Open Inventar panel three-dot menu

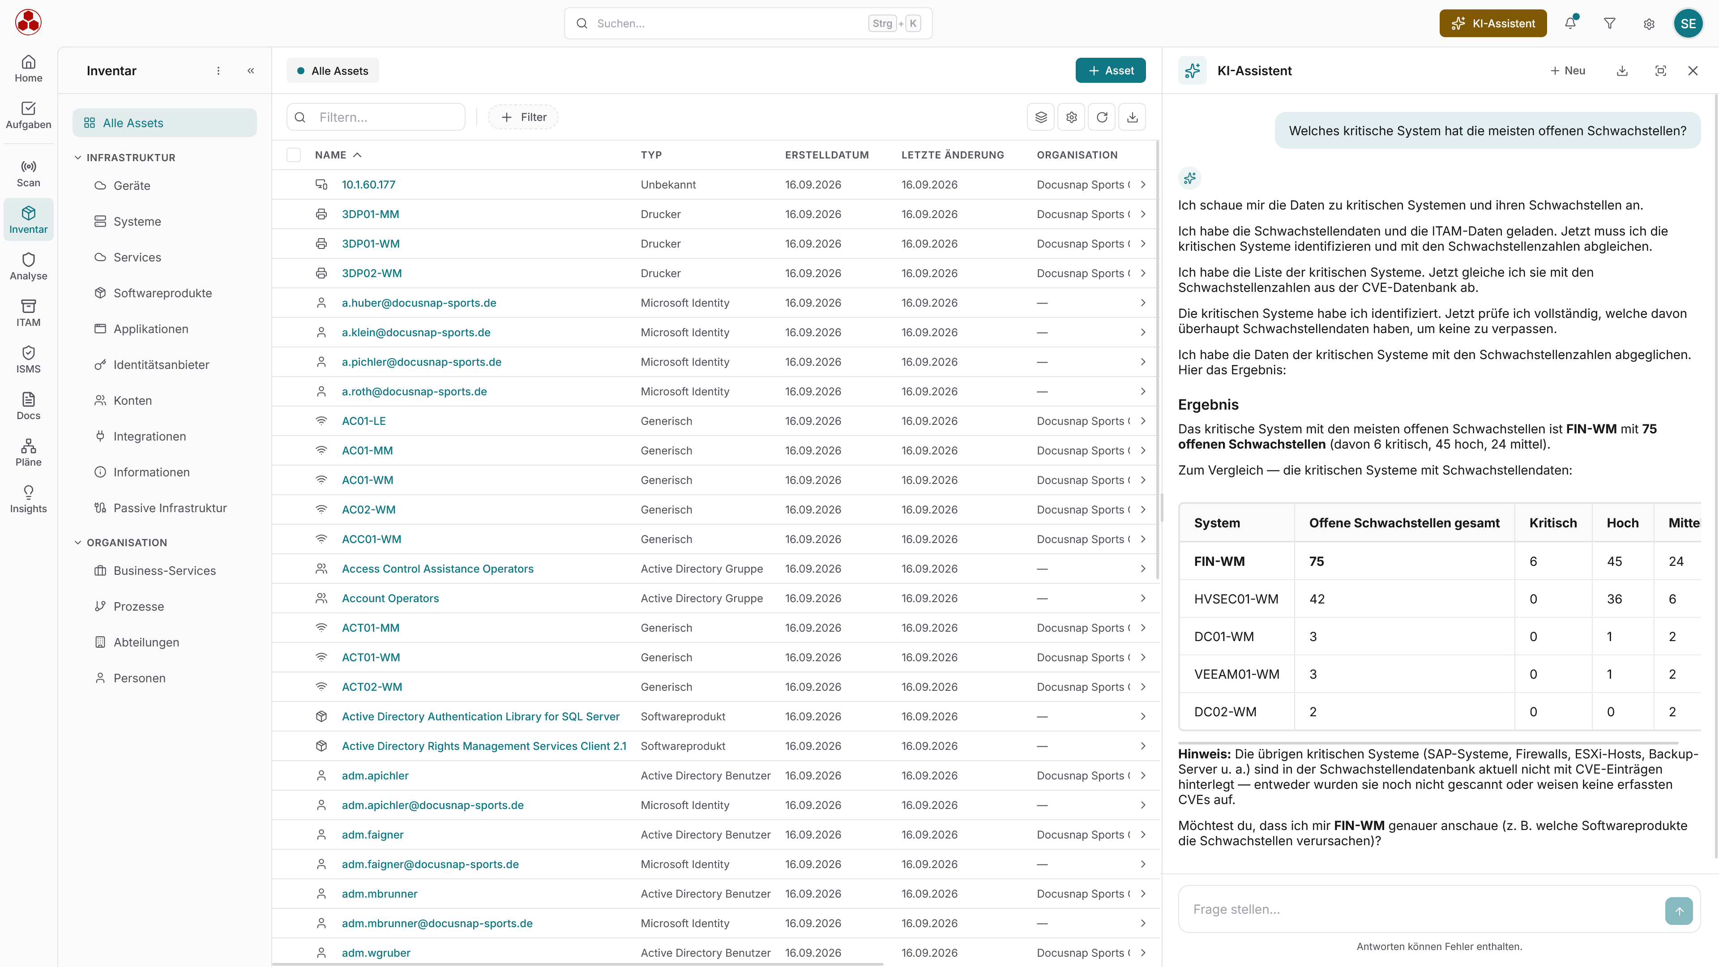tap(218, 71)
